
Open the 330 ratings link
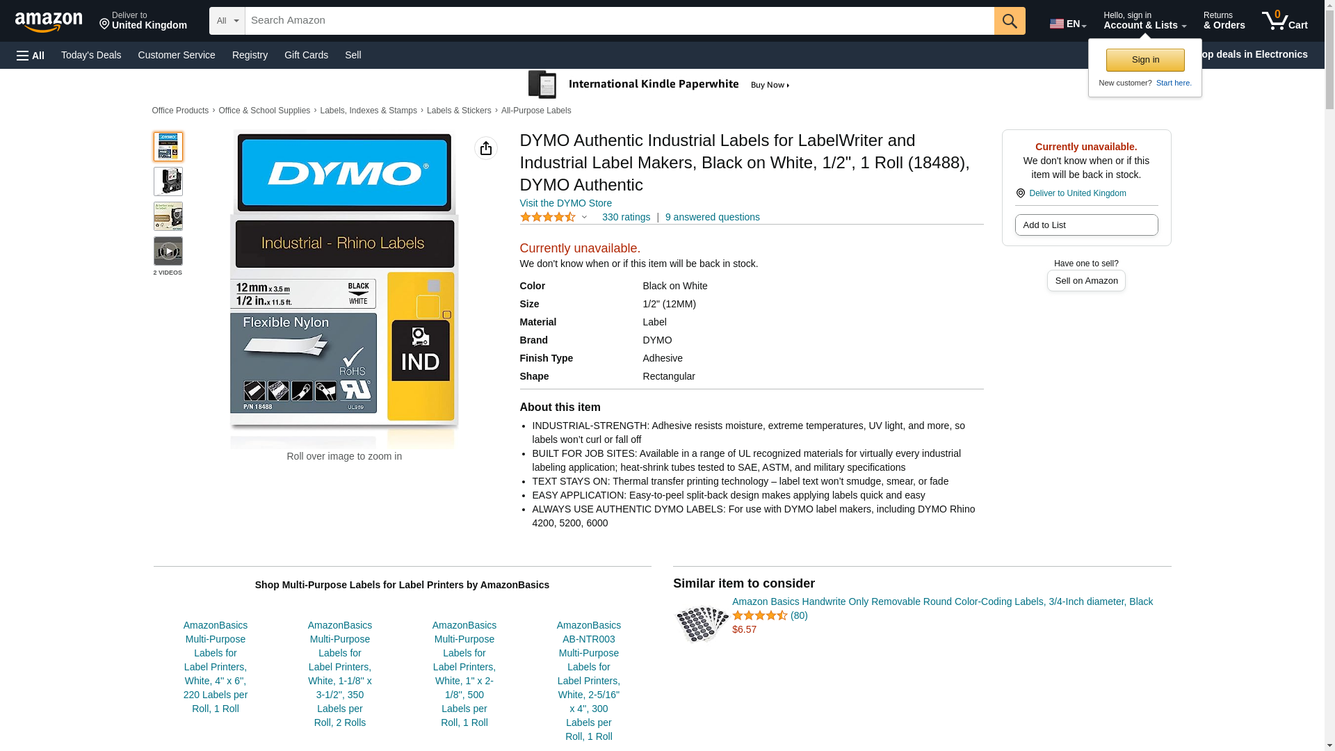tap(626, 217)
